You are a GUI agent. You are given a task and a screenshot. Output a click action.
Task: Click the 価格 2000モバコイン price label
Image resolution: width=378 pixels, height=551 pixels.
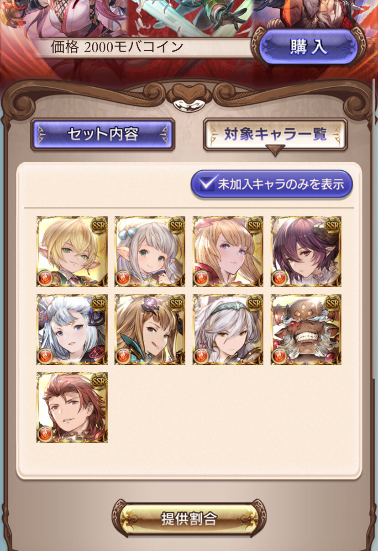coord(118,47)
